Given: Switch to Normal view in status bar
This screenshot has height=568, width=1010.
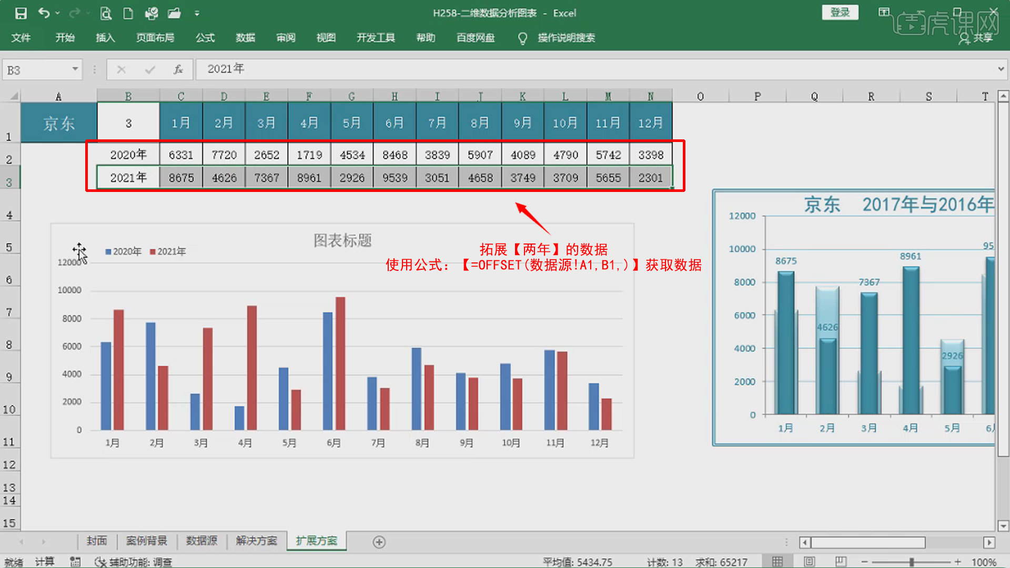Looking at the screenshot, I should tap(777, 561).
